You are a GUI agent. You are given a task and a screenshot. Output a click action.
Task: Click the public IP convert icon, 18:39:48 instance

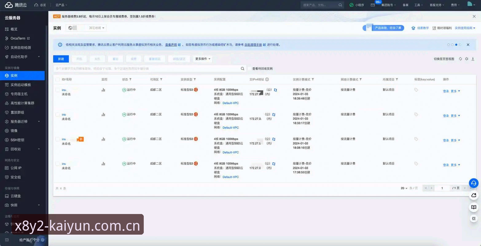click(276, 90)
